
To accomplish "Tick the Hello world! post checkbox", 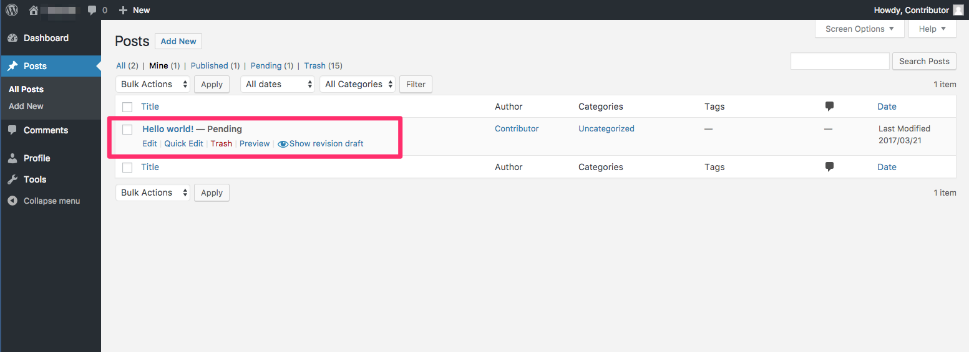I will pyautogui.click(x=127, y=130).
